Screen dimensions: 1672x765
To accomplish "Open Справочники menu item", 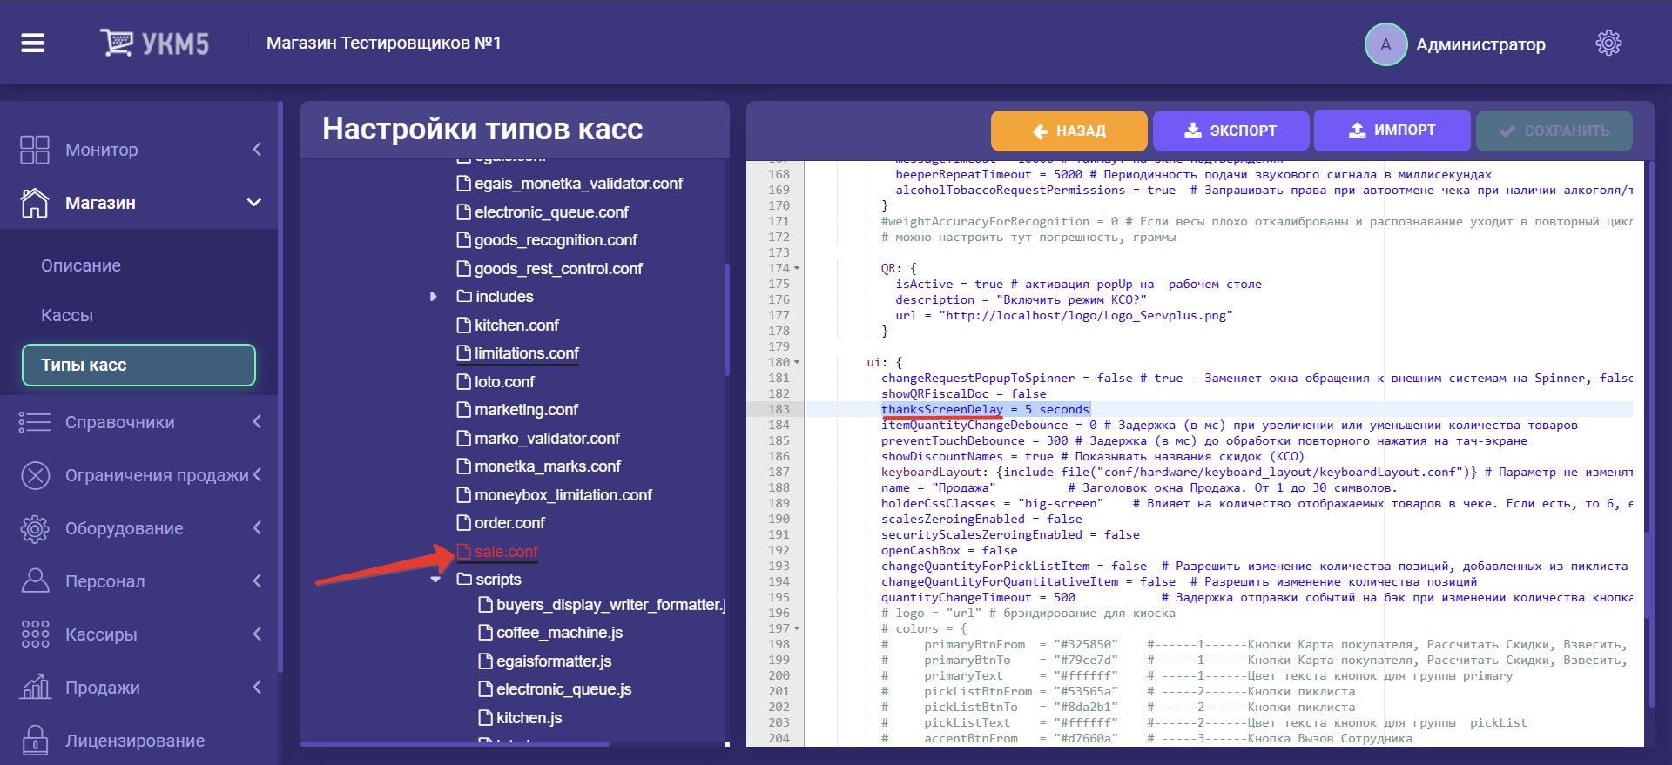I will click(120, 422).
